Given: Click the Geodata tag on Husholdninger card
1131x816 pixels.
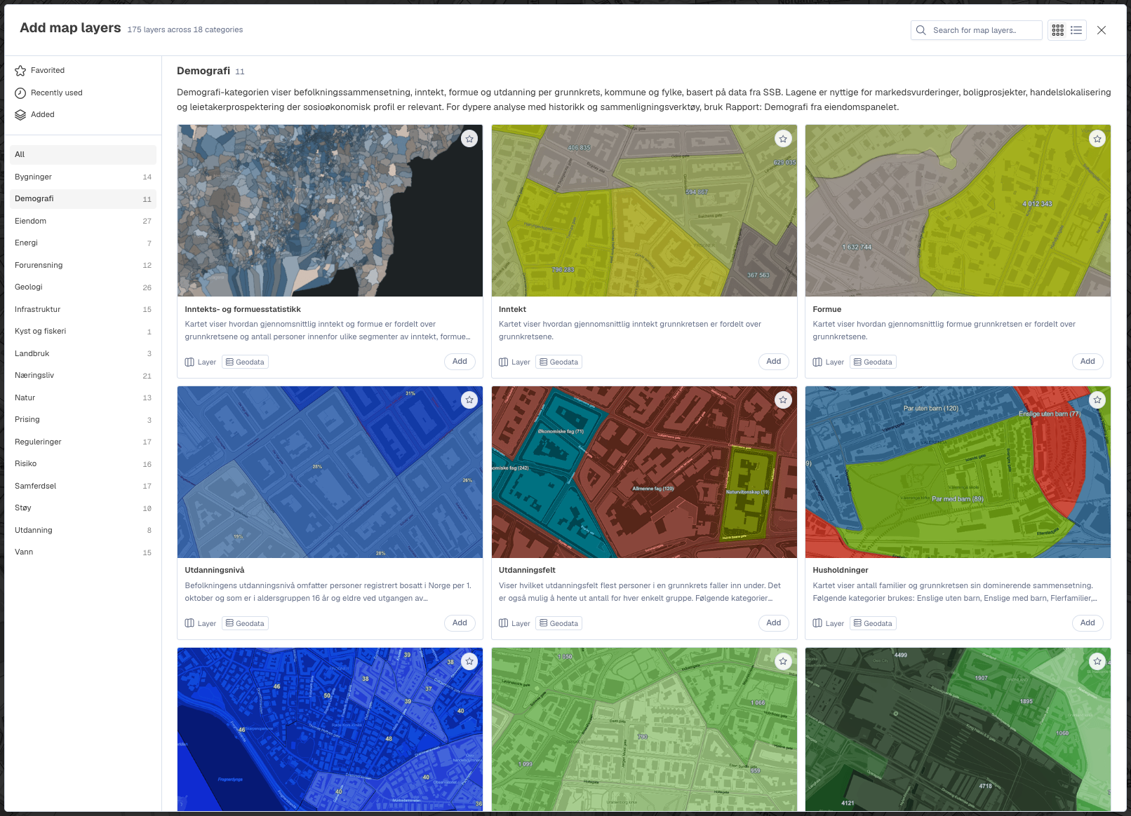Looking at the screenshot, I should tap(873, 623).
